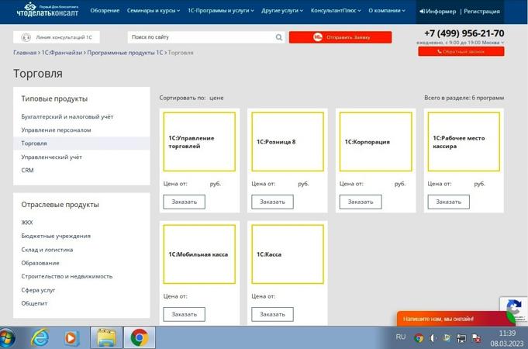
Task: Expand 1С-Программы и услуги menu
Action: tap(221, 11)
